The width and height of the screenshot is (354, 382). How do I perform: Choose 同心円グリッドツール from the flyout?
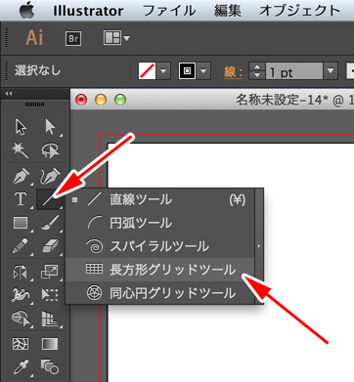coord(160,293)
